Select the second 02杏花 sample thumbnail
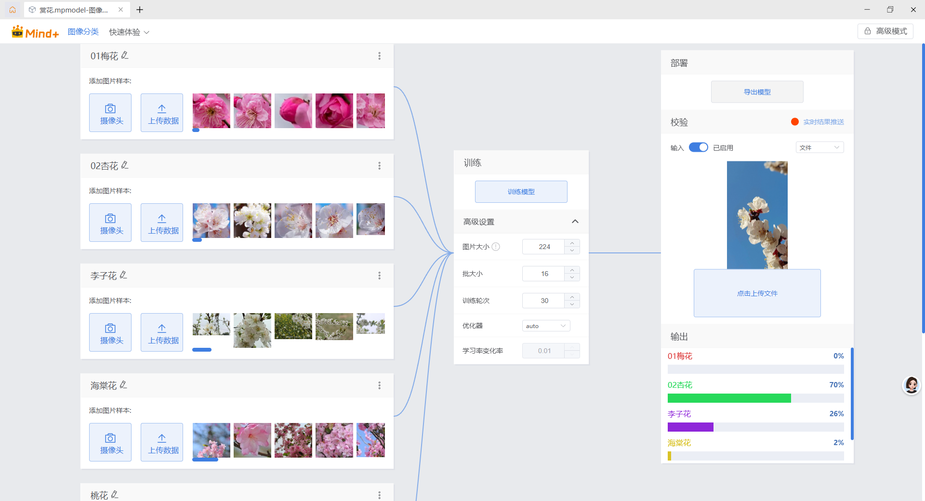 pos(252,221)
